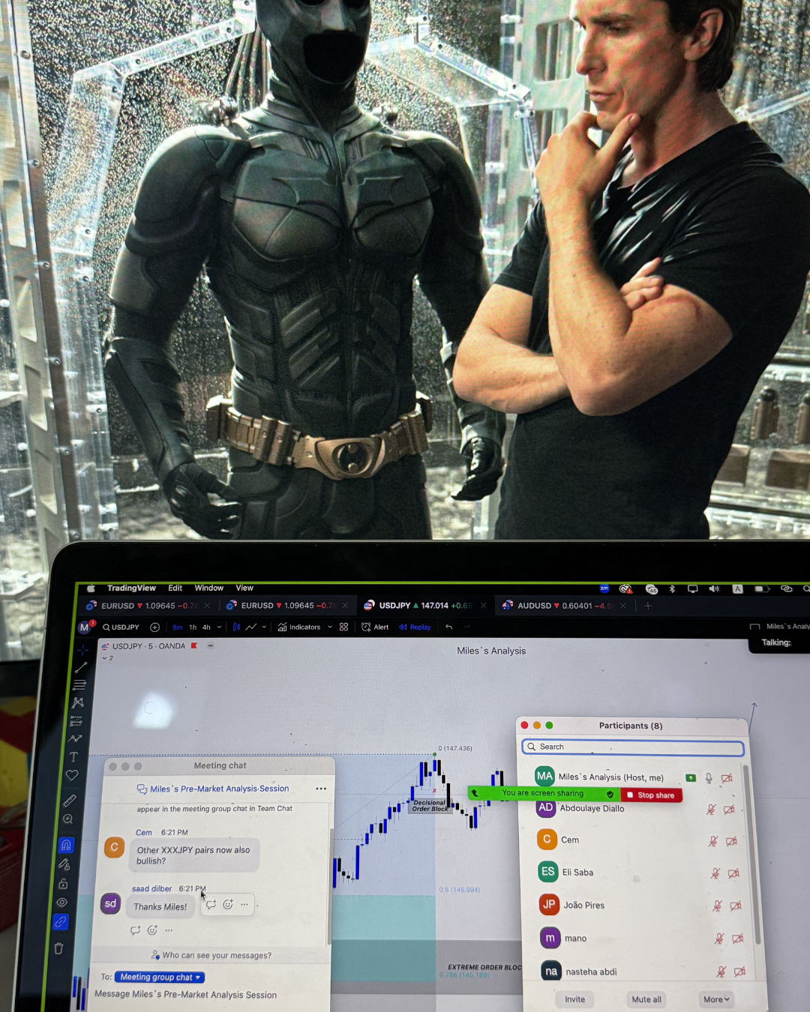
Task: Expand the Indicators dropdown arrow
Action: [x=330, y=627]
